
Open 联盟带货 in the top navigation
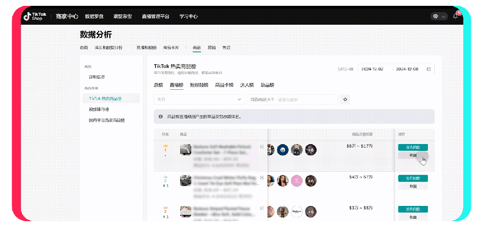pos(123,17)
